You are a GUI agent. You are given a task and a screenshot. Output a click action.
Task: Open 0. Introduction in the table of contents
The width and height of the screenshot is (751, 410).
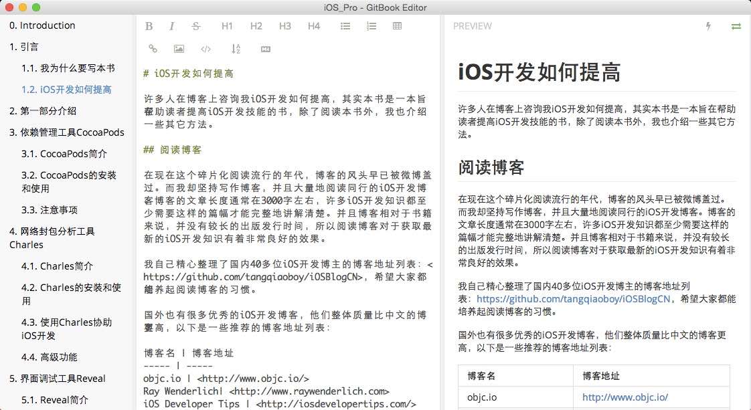(x=42, y=25)
